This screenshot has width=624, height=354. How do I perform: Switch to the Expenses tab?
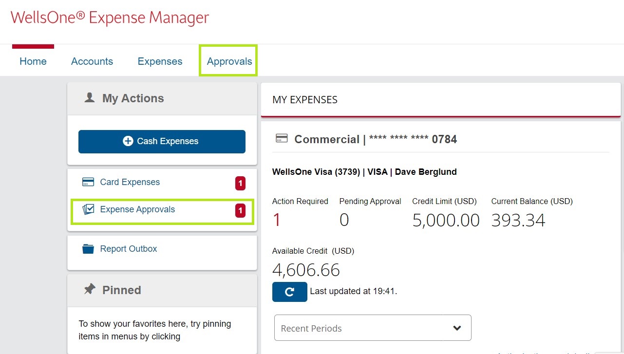(x=160, y=61)
